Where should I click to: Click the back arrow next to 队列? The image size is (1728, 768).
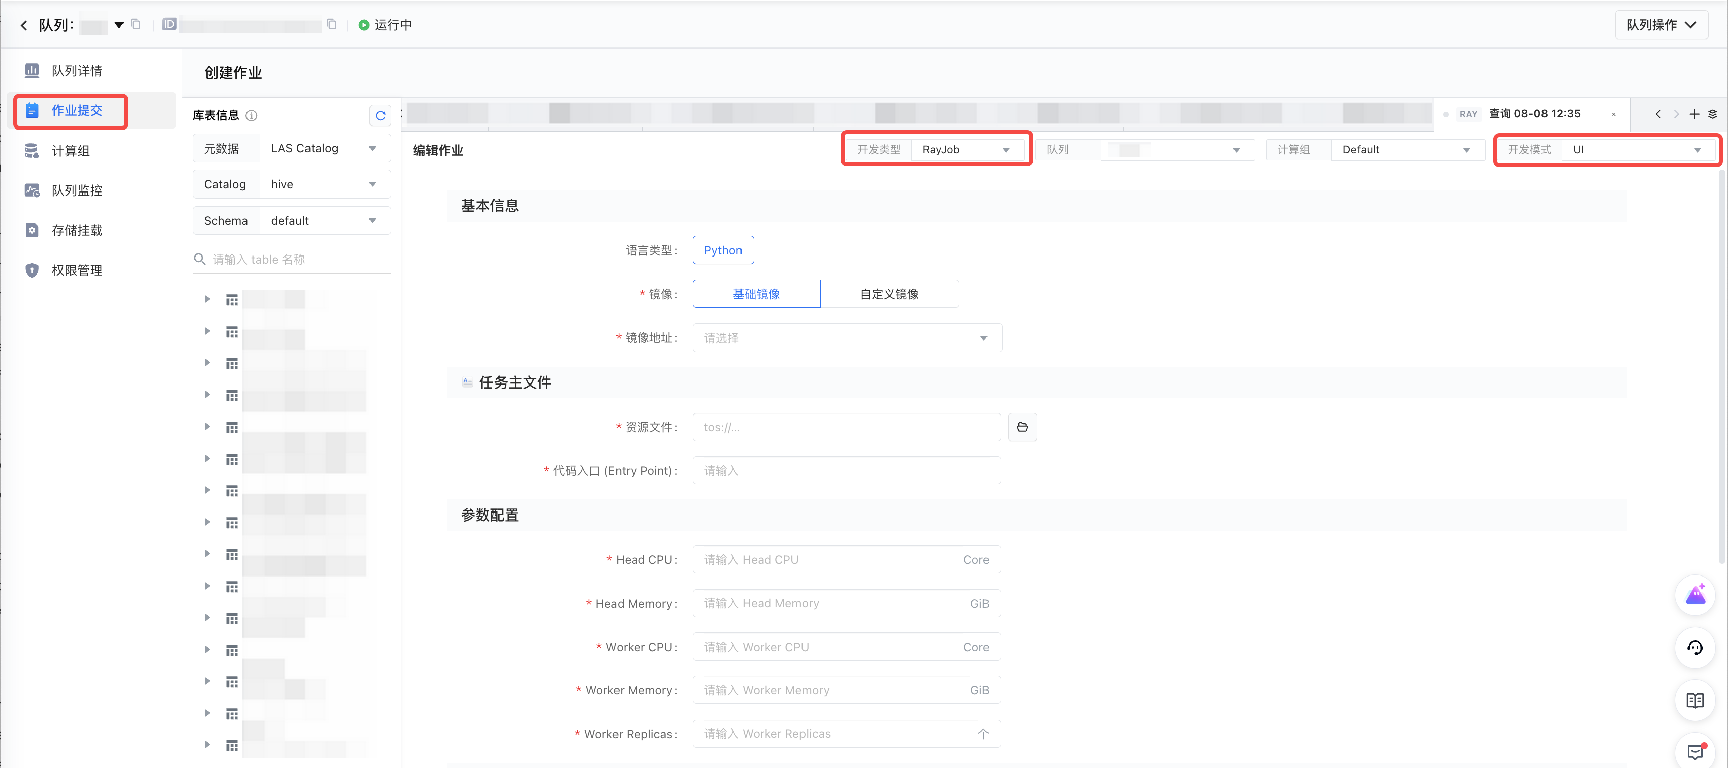pyautogui.click(x=24, y=25)
